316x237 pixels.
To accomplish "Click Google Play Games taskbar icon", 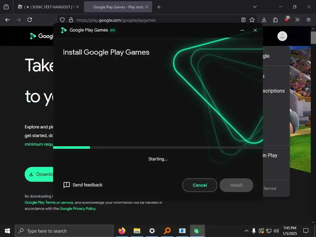I will [x=197, y=231].
